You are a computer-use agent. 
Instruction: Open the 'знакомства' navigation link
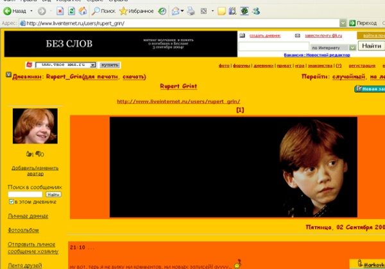[x=320, y=66]
